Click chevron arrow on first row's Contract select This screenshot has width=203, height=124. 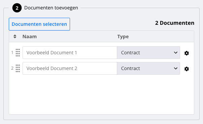coord(175,53)
